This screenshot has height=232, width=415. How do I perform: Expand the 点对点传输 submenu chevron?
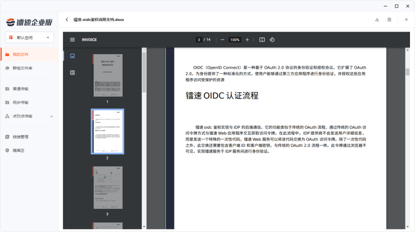52,116
